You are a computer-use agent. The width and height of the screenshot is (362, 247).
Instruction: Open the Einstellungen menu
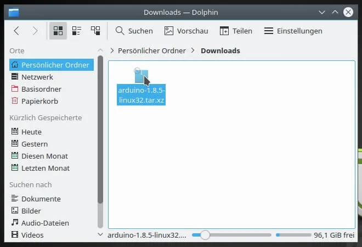[293, 31]
